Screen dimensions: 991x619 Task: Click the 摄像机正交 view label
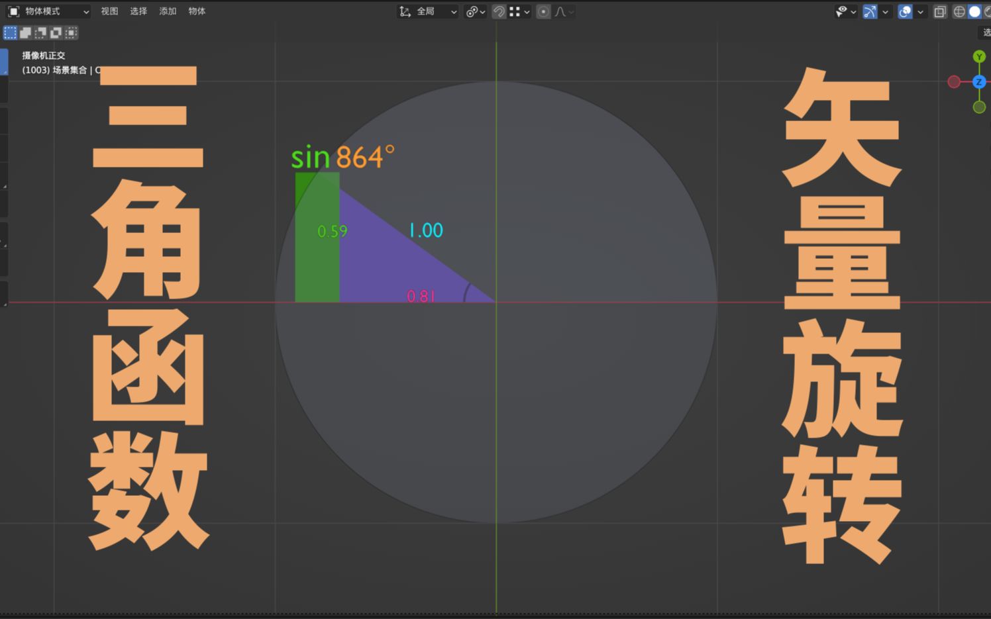(x=44, y=56)
